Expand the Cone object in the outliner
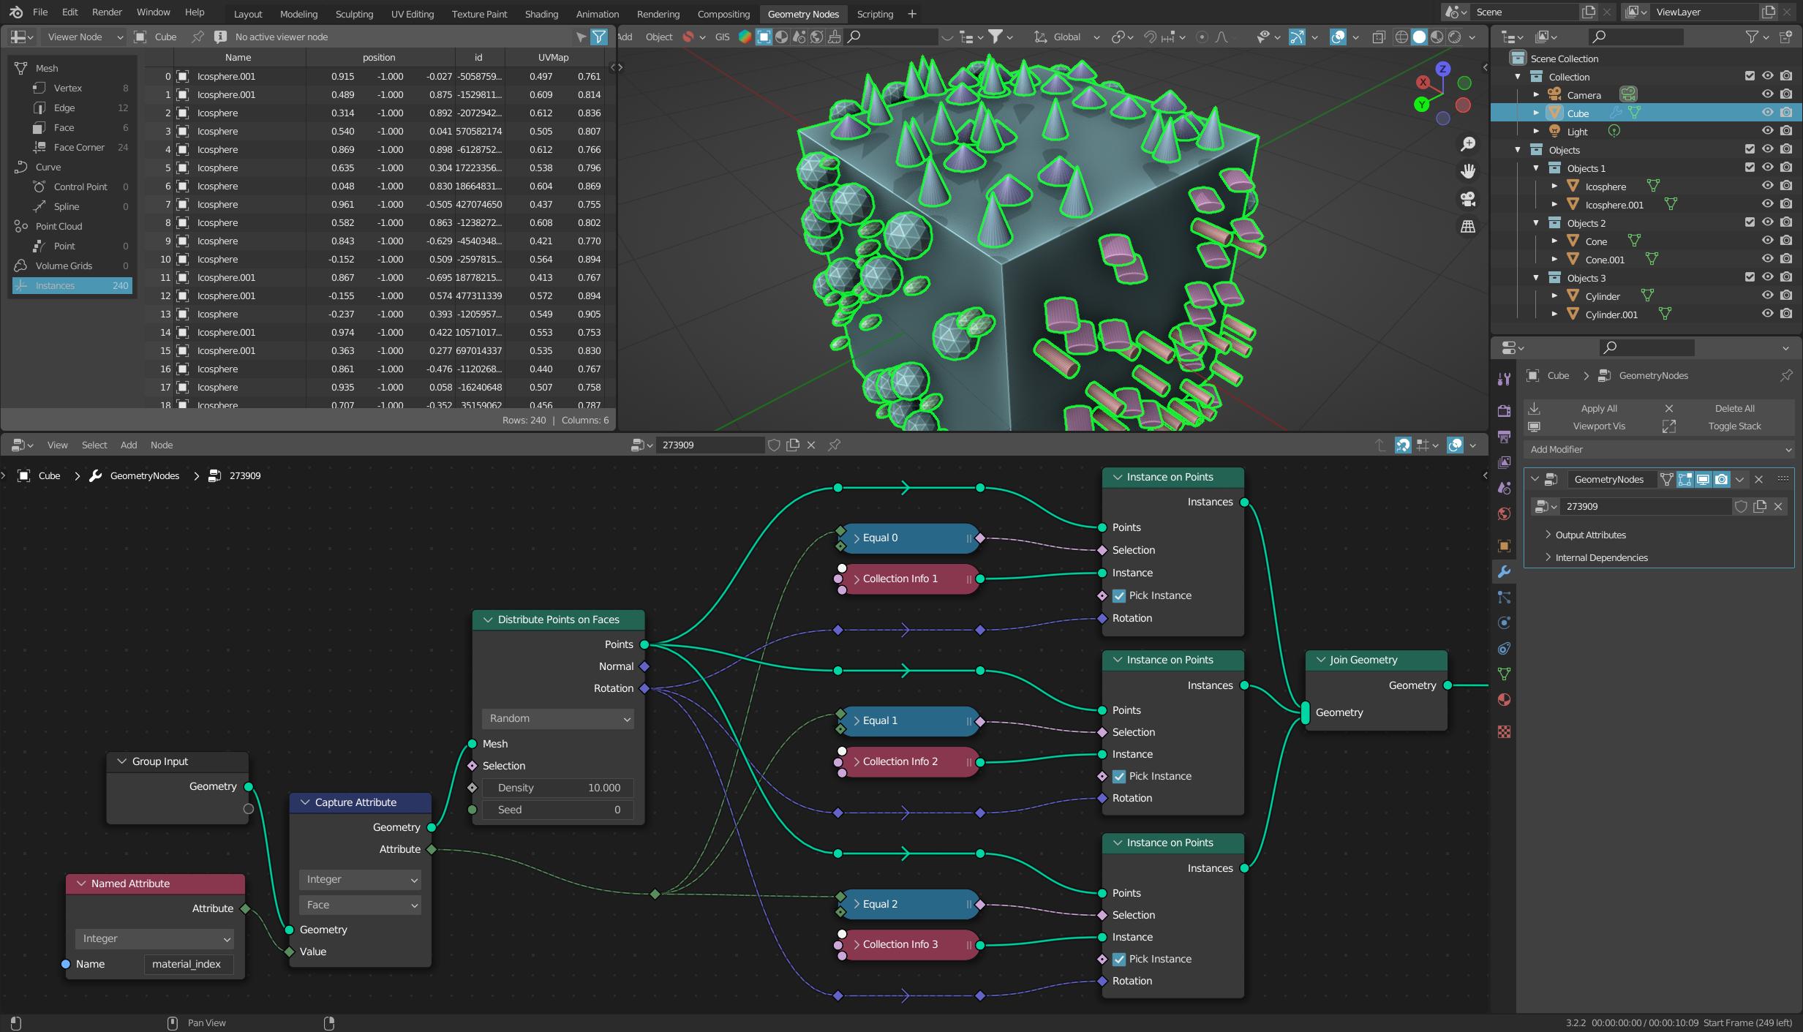The height and width of the screenshot is (1032, 1803). 1554,241
